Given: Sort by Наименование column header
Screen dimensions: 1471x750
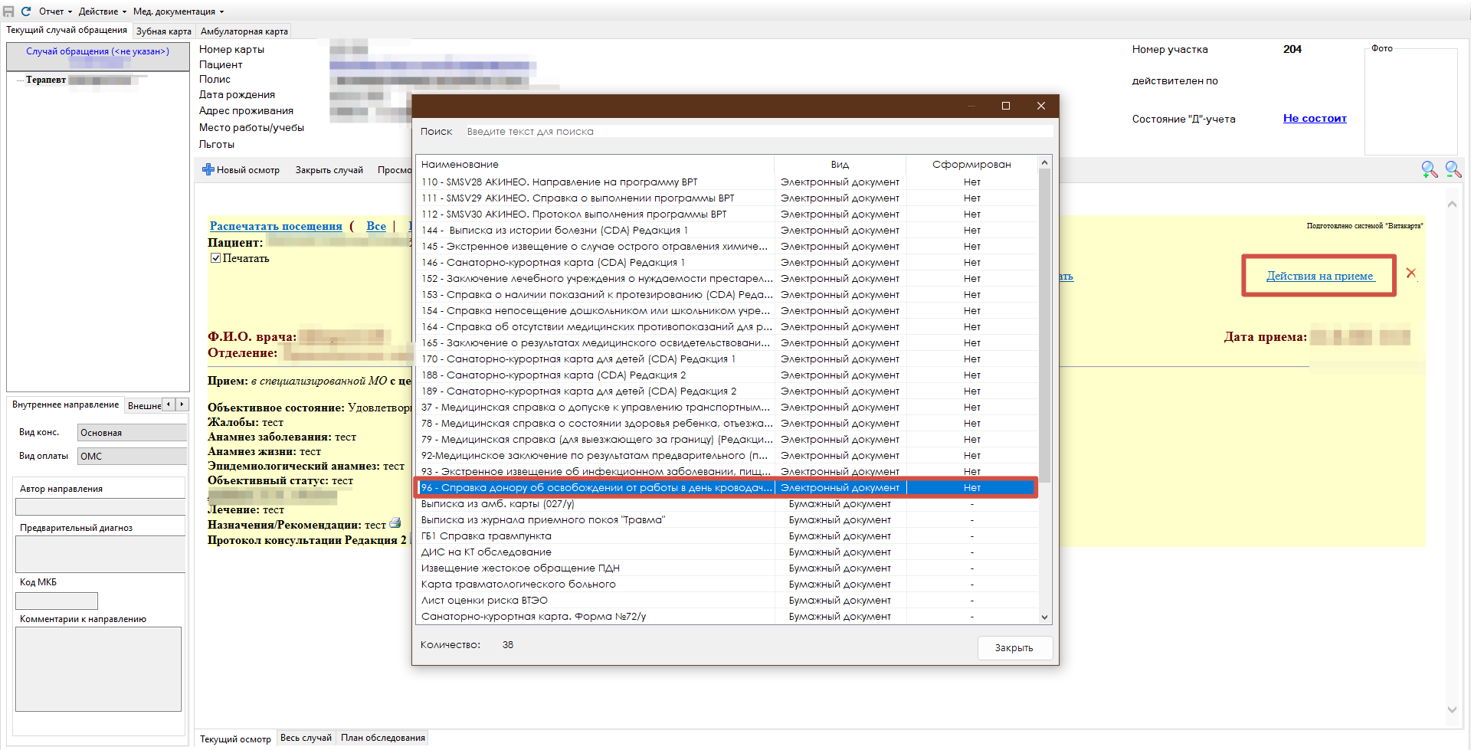Looking at the screenshot, I should pos(595,164).
